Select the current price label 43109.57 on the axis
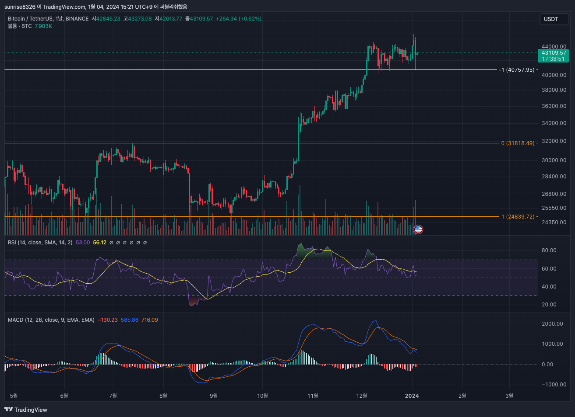575x417 pixels. tap(554, 53)
